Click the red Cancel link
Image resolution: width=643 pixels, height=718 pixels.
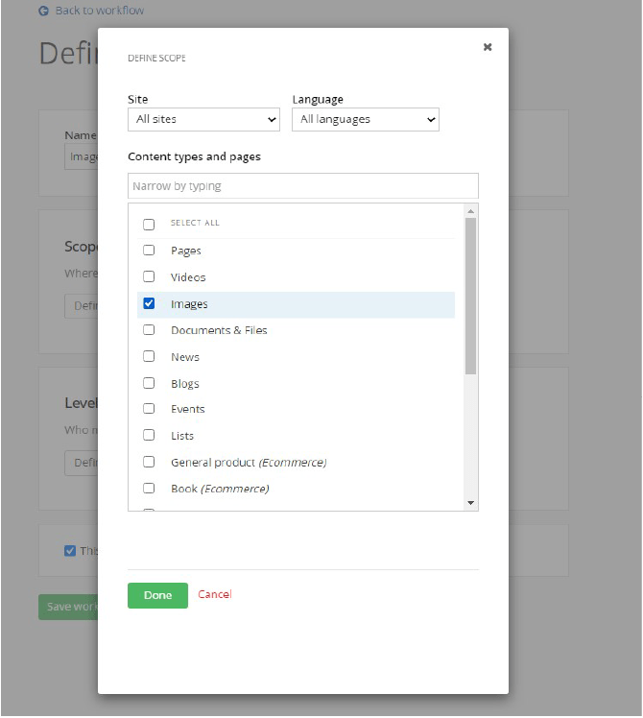215,595
